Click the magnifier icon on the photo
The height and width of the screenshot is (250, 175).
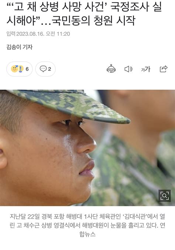pos(165,196)
